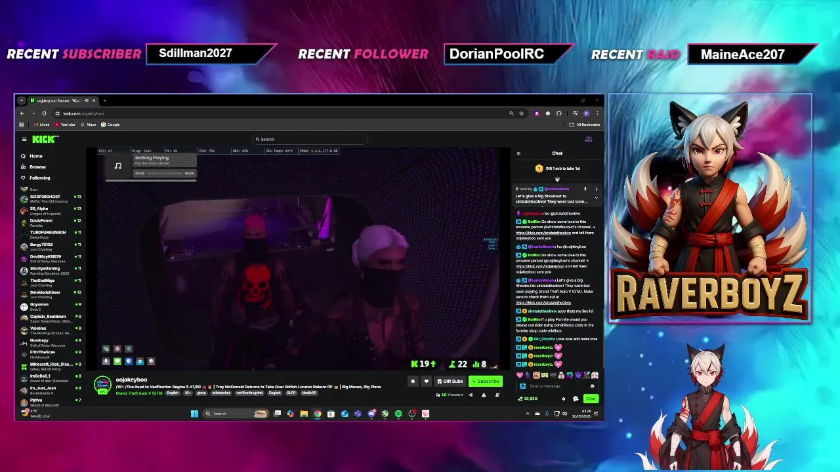Image resolution: width=840 pixels, height=472 pixels.
Task: Open Browse in Kick sidebar
Action: click(33, 167)
